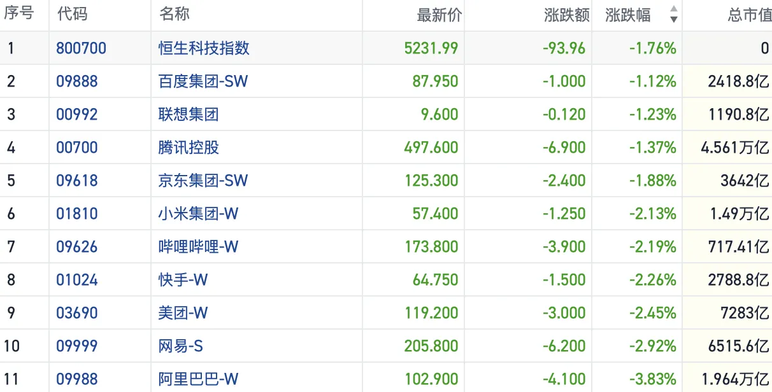The height and width of the screenshot is (392, 772).
Task: Select the price 497.600
Action: (431, 148)
